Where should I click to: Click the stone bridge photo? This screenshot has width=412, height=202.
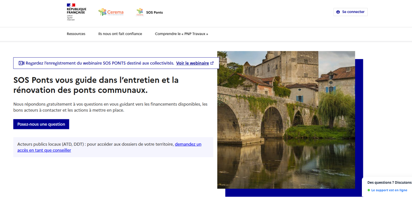click(286, 120)
